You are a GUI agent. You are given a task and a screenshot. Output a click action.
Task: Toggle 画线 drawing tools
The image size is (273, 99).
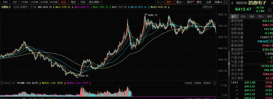[199, 2]
